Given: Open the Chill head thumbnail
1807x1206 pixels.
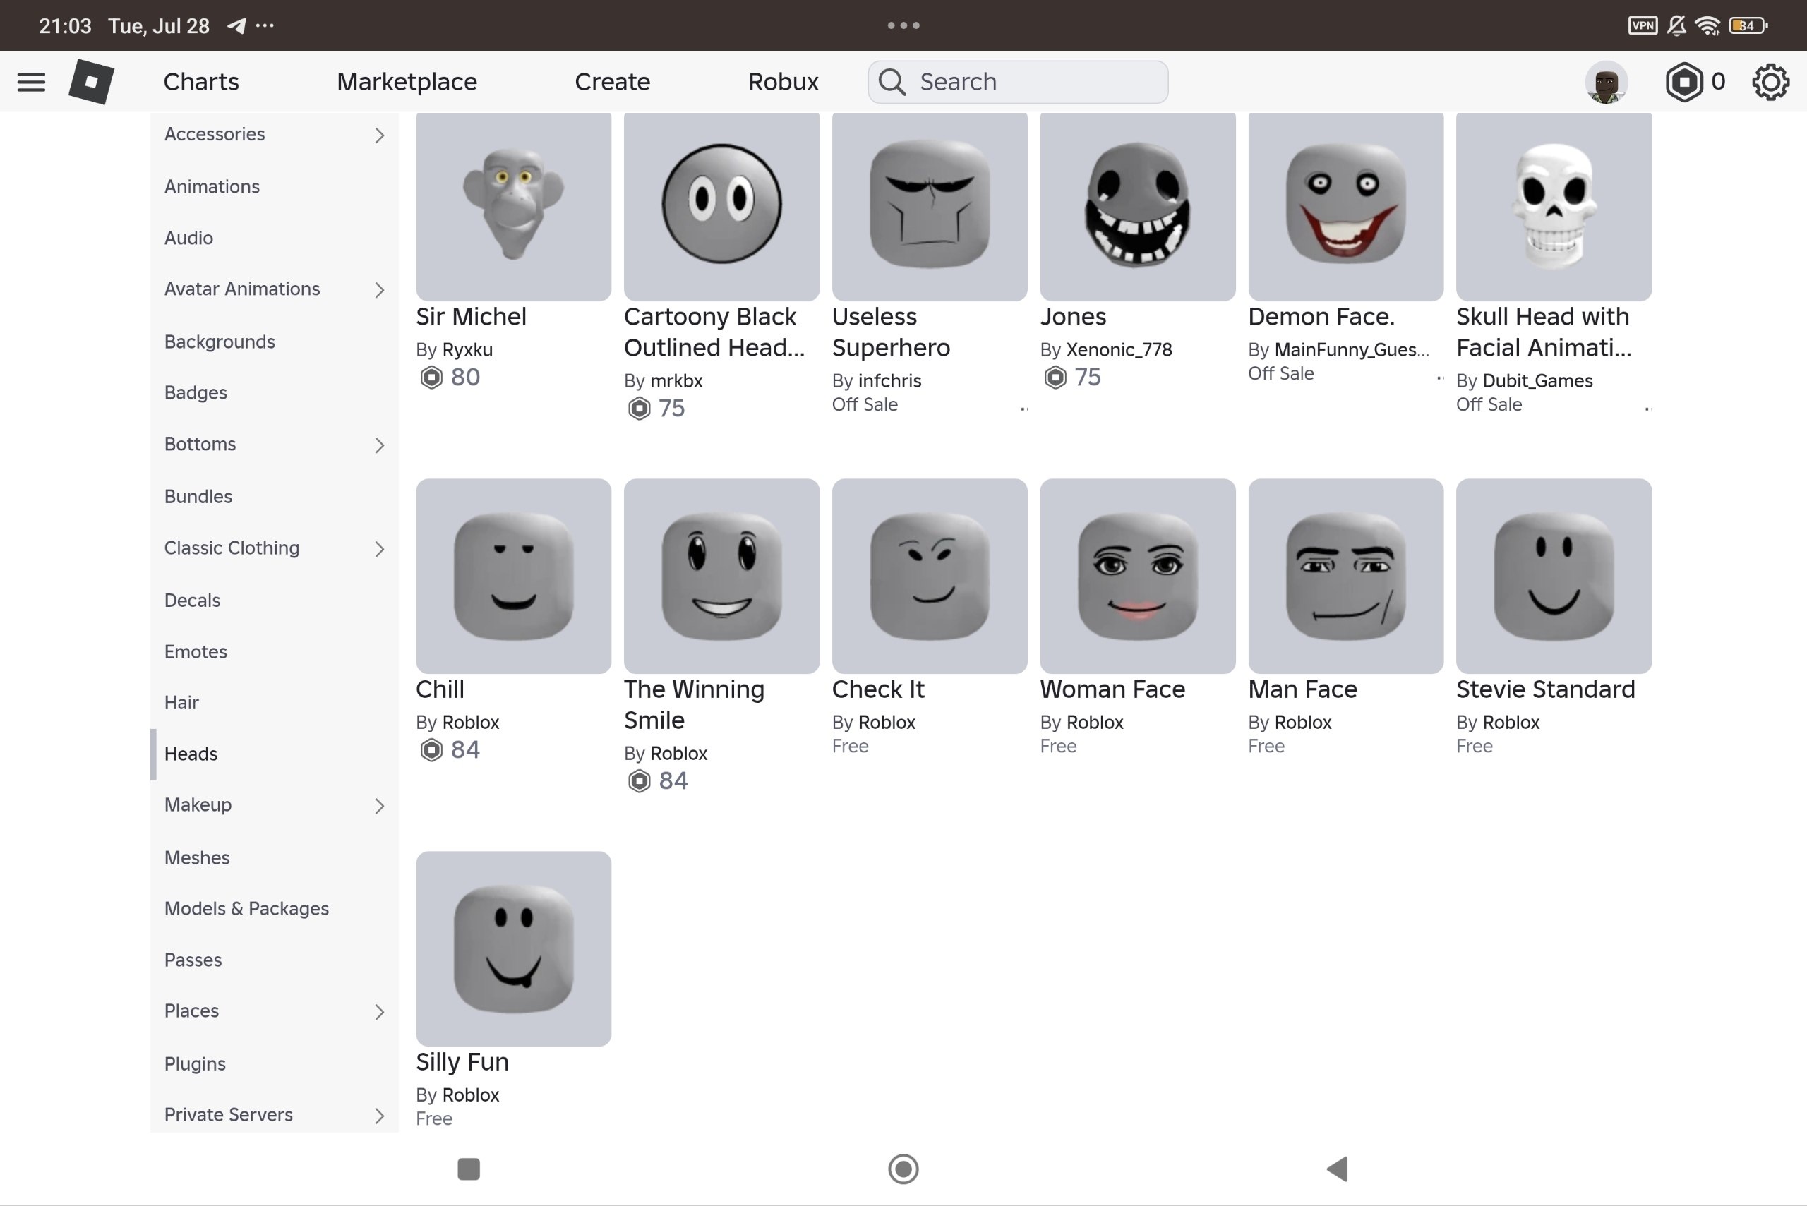Looking at the screenshot, I should pos(514,576).
